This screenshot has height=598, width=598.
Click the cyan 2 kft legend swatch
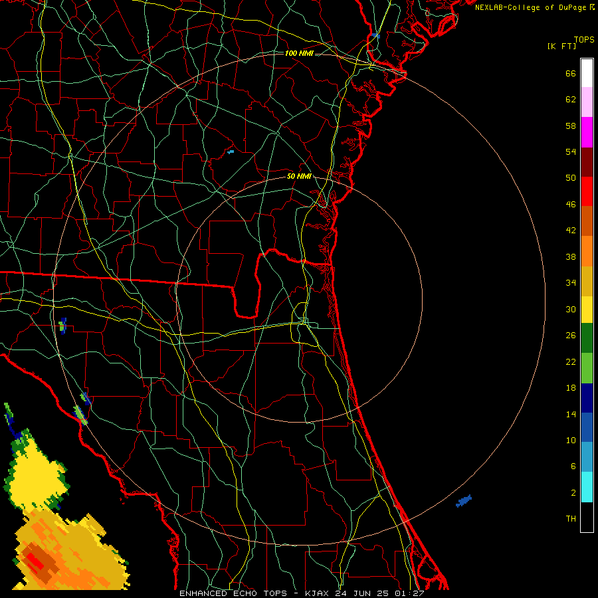click(587, 487)
